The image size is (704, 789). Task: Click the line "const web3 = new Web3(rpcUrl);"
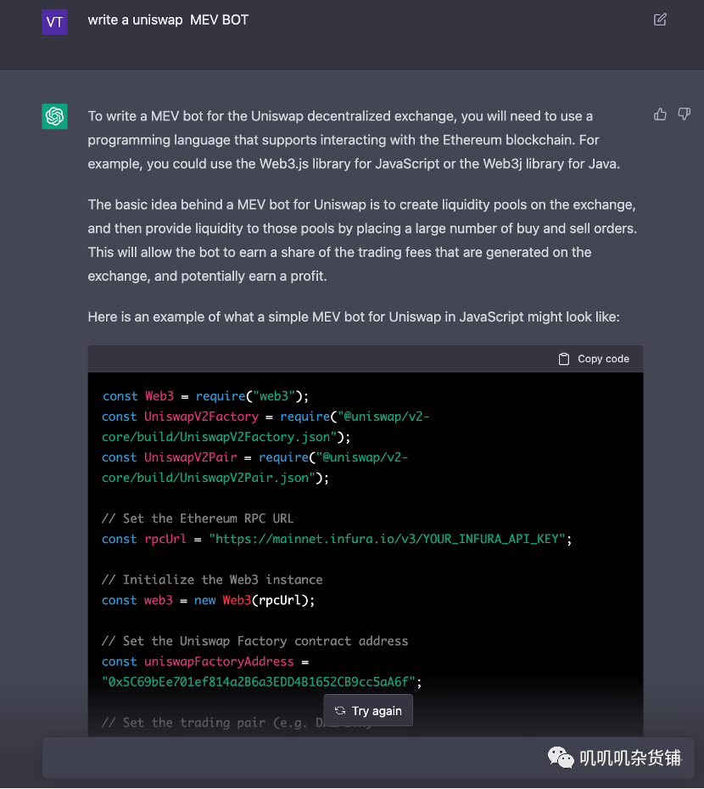209,601
